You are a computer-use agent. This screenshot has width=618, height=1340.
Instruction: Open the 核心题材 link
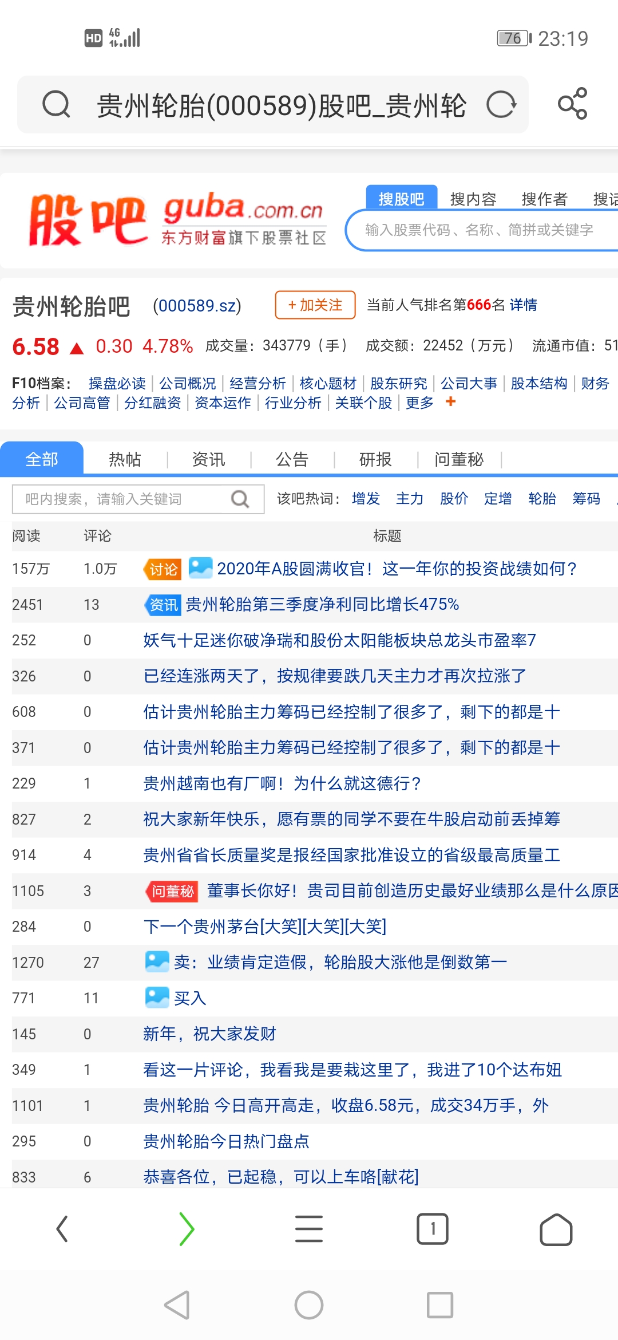click(328, 383)
